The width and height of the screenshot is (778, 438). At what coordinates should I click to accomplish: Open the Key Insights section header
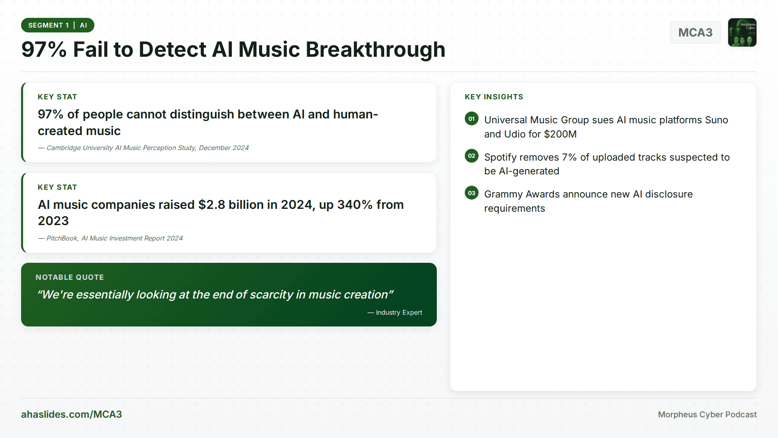pyautogui.click(x=494, y=97)
